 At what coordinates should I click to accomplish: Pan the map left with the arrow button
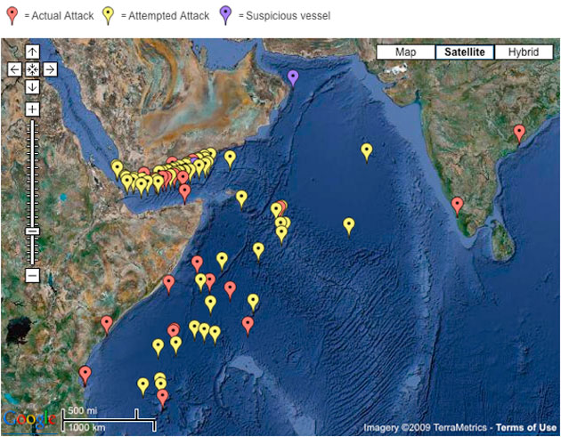pos(14,69)
